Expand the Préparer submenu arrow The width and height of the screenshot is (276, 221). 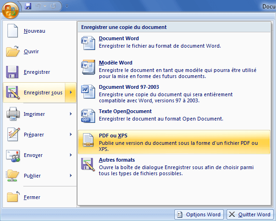pos(71,135)
